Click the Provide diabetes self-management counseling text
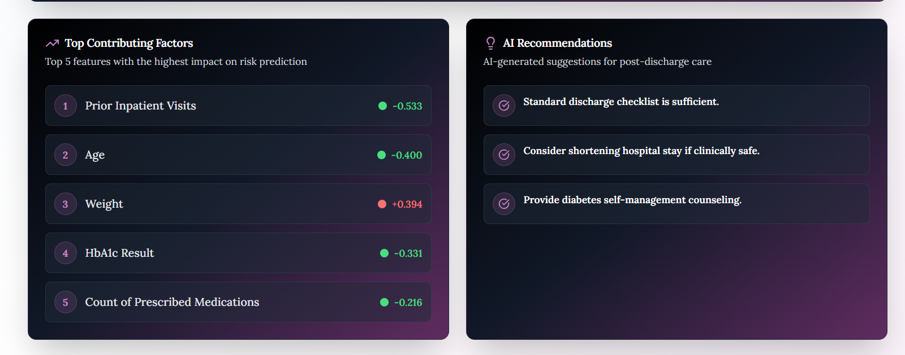Screen dimensions: 905x355 point(632,200)
